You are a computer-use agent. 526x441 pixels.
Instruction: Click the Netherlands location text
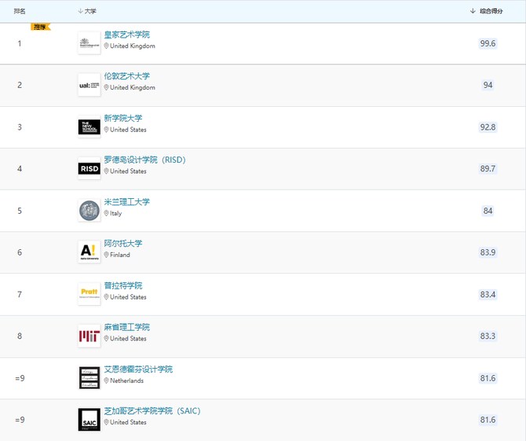(x=127, y=380)
